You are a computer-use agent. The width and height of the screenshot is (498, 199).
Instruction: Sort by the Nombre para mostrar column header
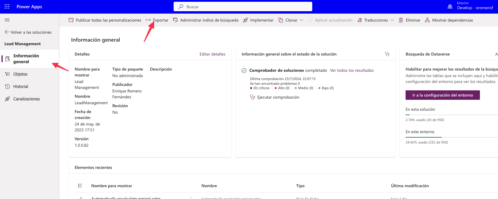[x=112, y=186]
